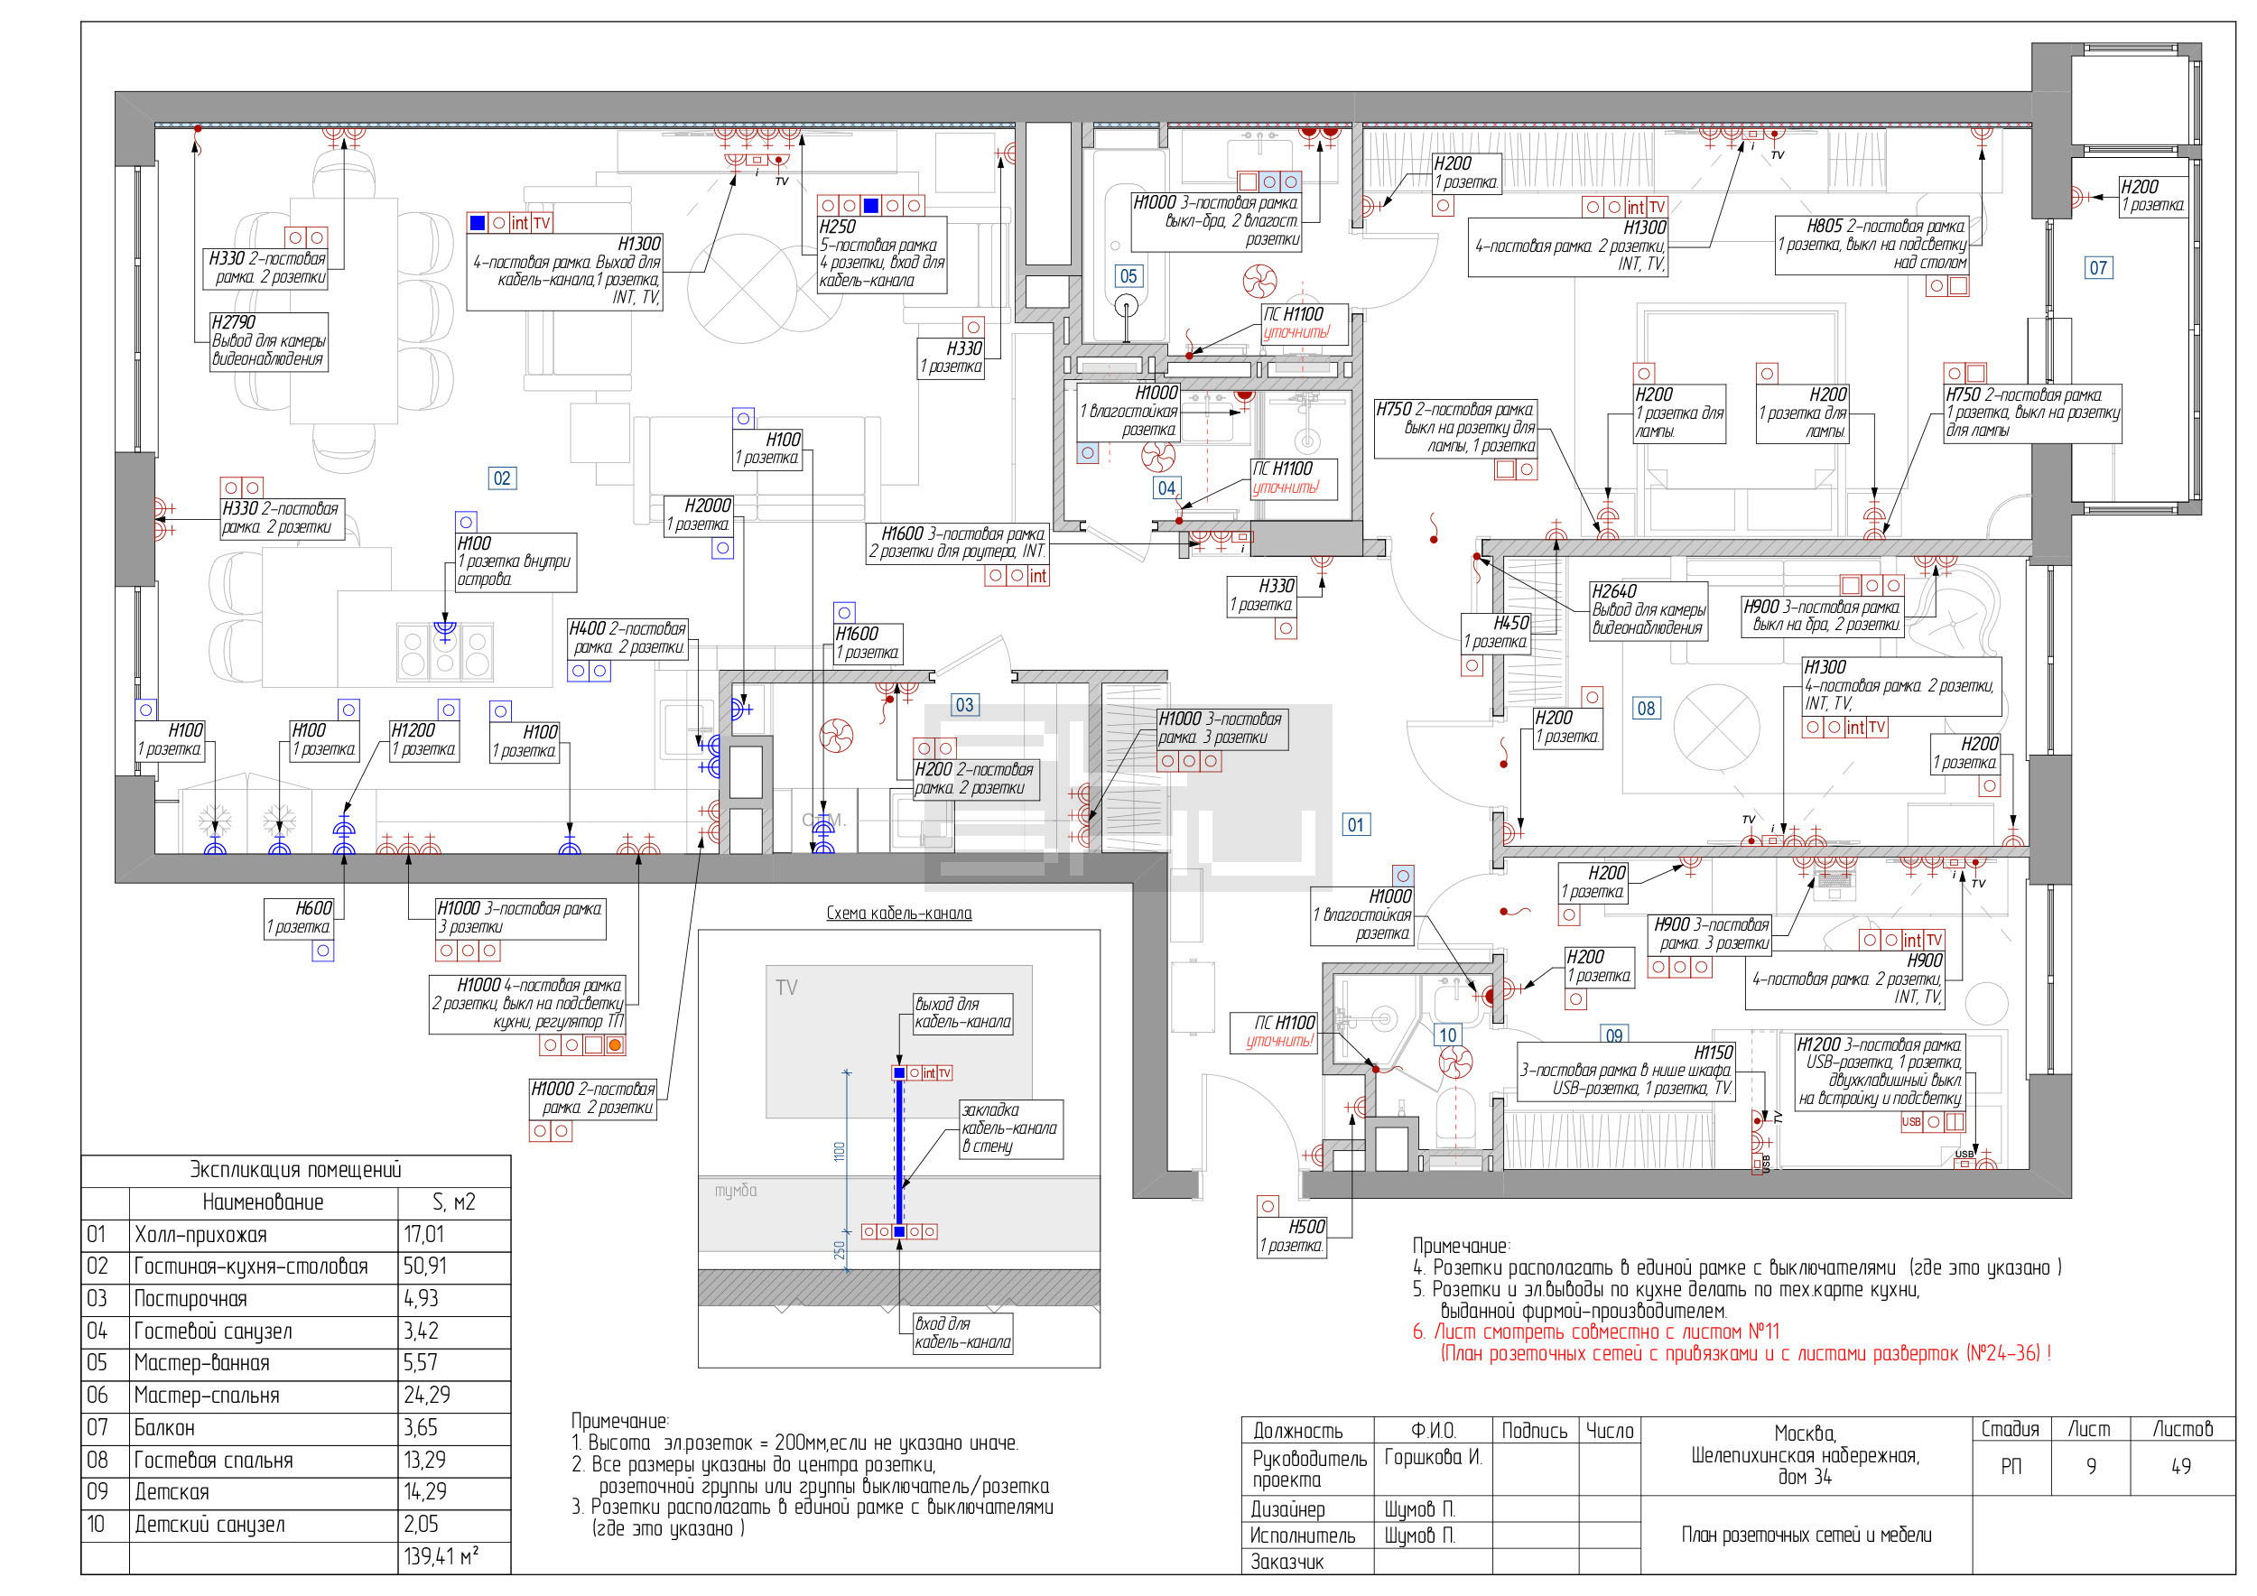The image size is (2257, 1596).
Task: Click annotation 'H1000 4-постовая рамка' for kitchen lighting
Action: coord(527,1005)
